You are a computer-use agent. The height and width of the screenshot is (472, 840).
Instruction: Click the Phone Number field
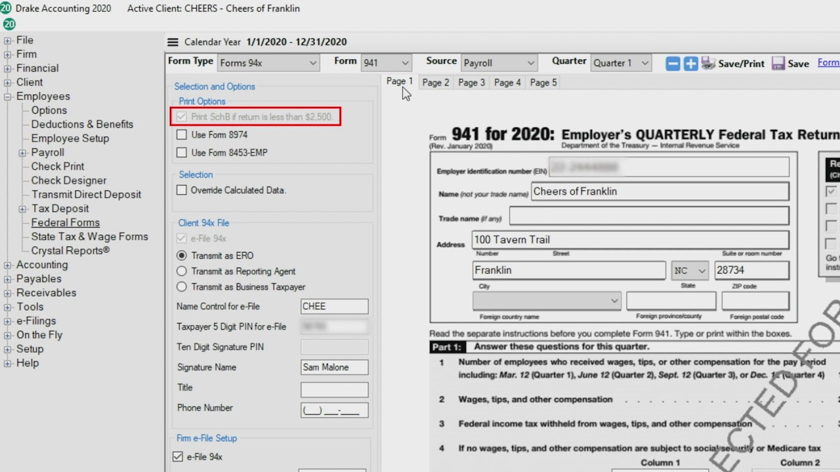click(x=334, y=410)
